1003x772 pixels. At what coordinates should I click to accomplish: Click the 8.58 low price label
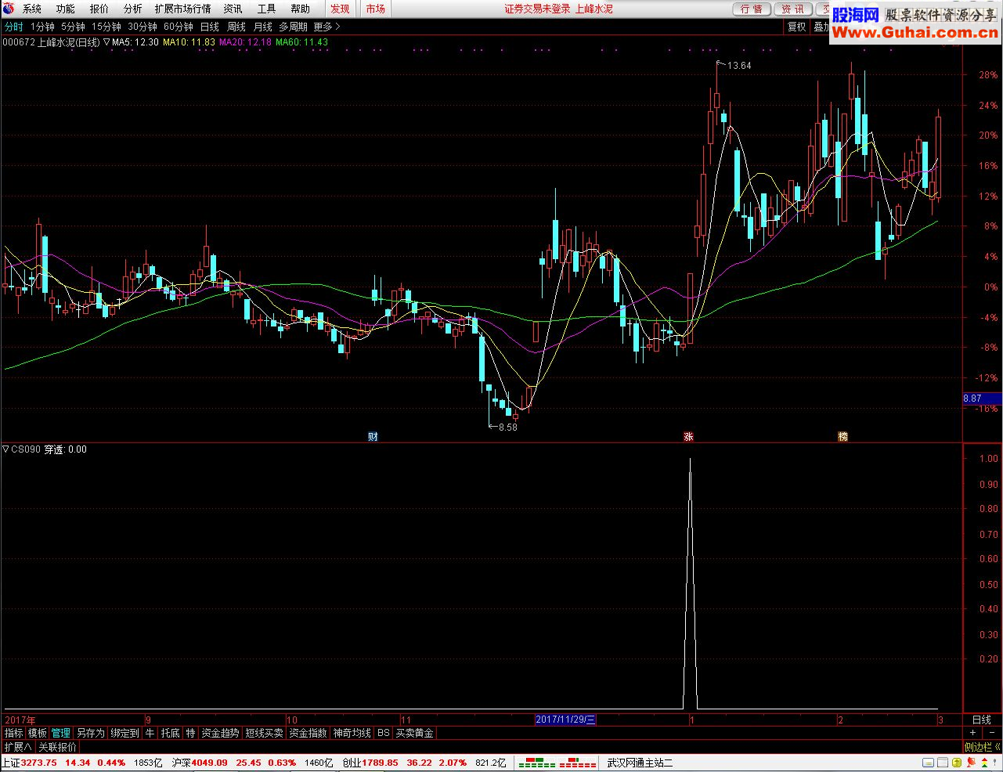[507, 427]
